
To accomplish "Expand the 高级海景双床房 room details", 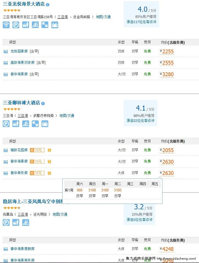I will (22, 62).
